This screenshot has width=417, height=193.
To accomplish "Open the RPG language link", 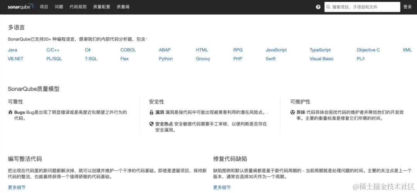I will (238, 50).
